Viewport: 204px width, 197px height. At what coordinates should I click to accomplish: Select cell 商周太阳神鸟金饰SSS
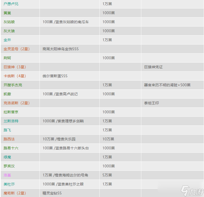coord(61,49)
